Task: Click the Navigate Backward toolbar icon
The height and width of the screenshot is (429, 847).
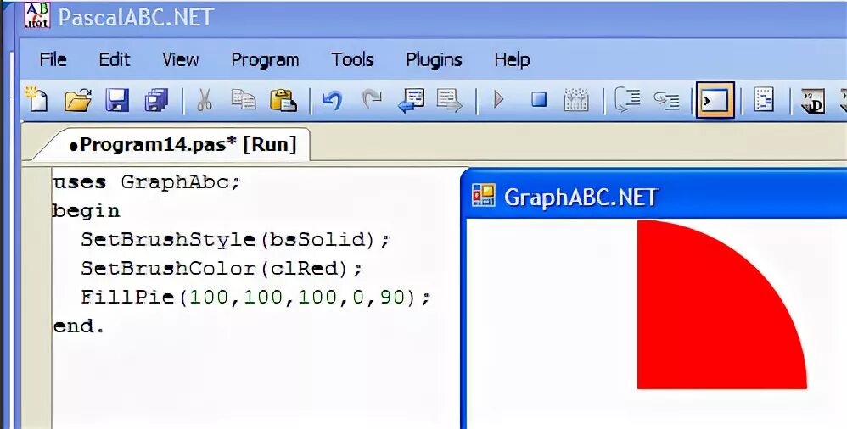Action: coord(411,100)
